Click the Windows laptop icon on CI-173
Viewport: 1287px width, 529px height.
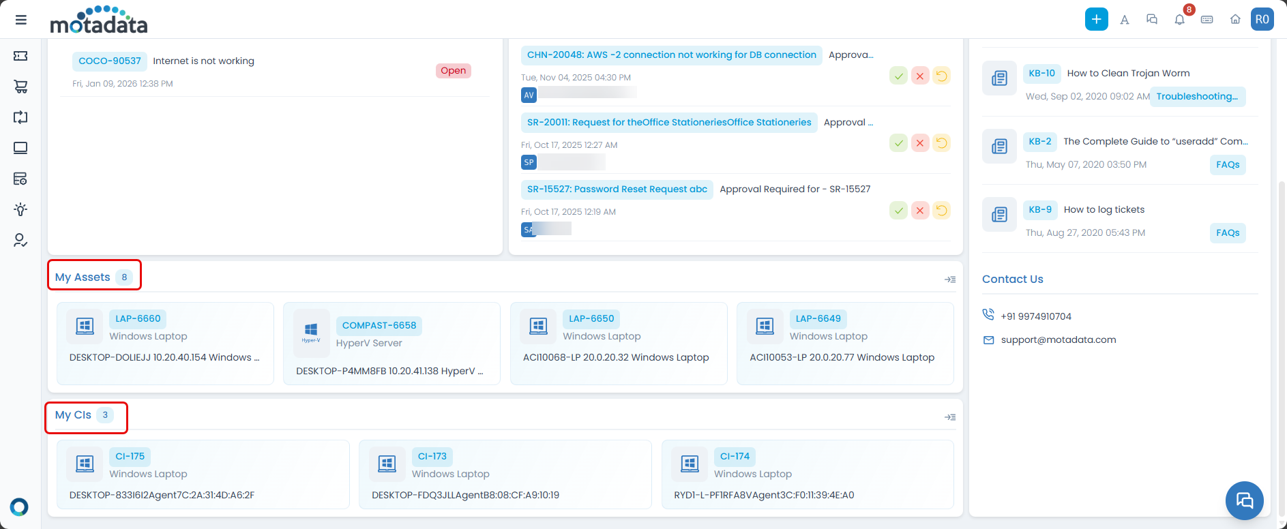(387, 464)
